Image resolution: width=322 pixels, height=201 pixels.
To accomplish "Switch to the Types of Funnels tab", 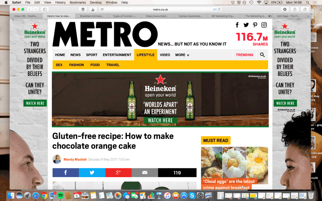I will click(125, 16).
